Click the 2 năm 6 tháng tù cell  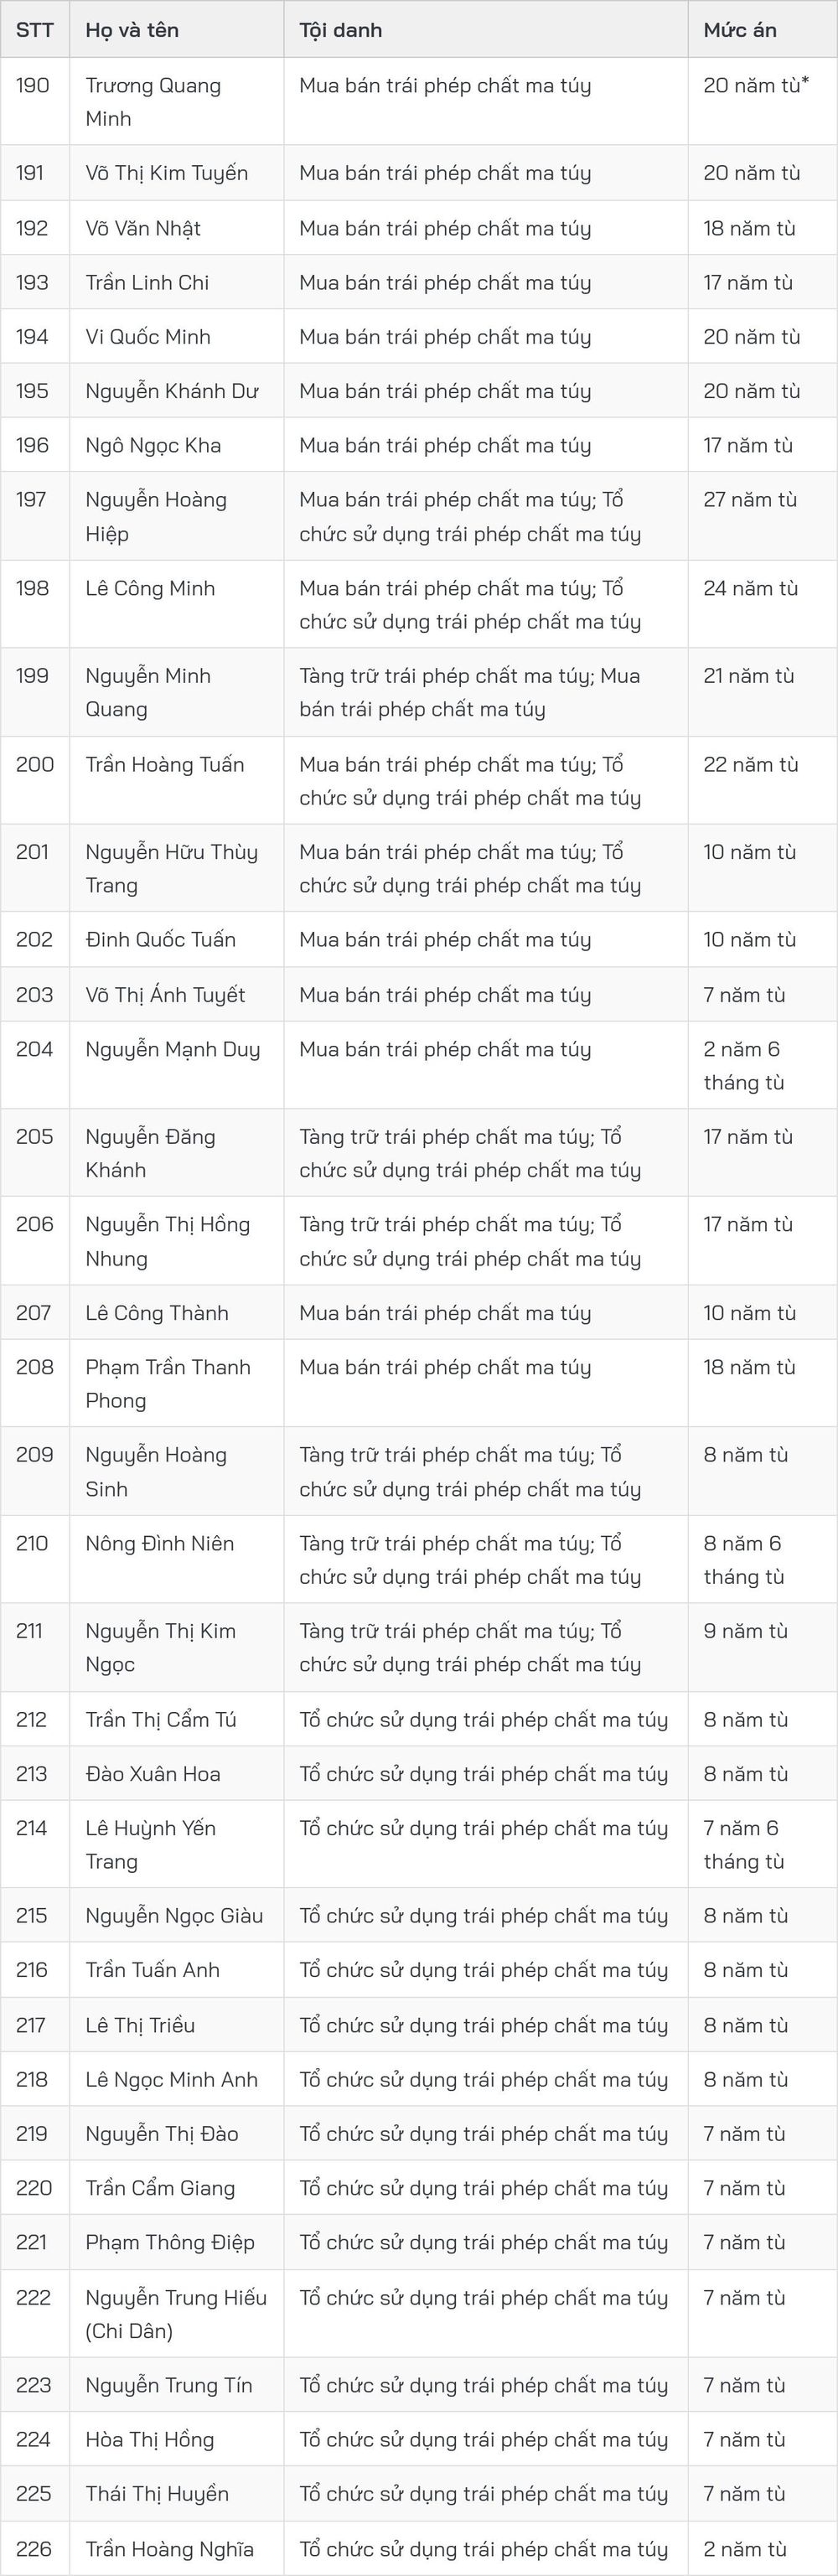click(x=744, y=1065)
